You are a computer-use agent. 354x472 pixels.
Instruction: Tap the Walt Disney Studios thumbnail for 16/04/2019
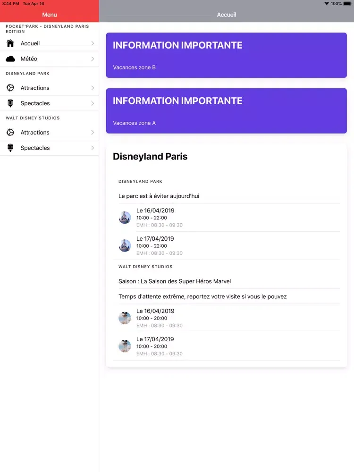click(125, 318)
